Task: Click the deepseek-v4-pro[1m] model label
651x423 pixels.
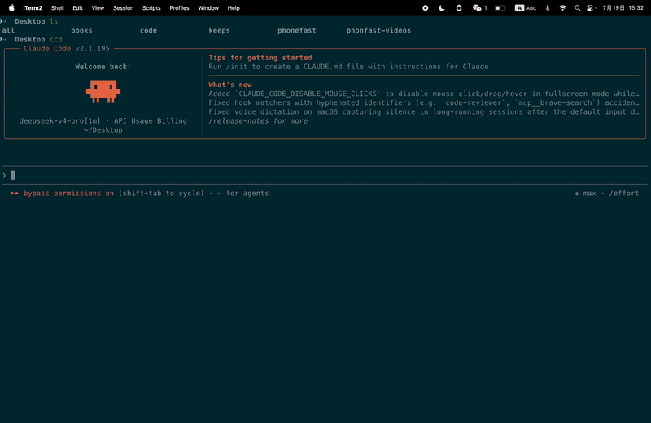Action: (x=59, y=120)
